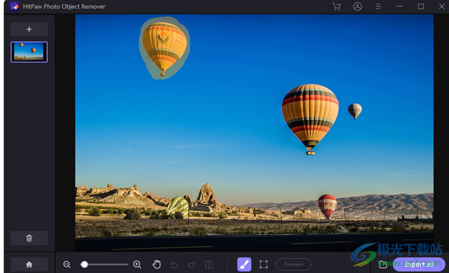Zoom out with the minus magnifier
Image resolution: width=449 pixels, height=273 pixels.
coord(67,264)
